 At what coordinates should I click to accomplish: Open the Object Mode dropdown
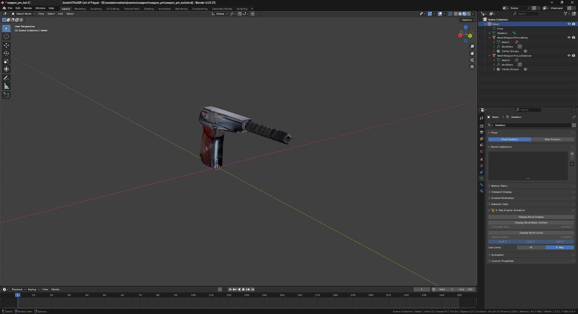(23, 14)
